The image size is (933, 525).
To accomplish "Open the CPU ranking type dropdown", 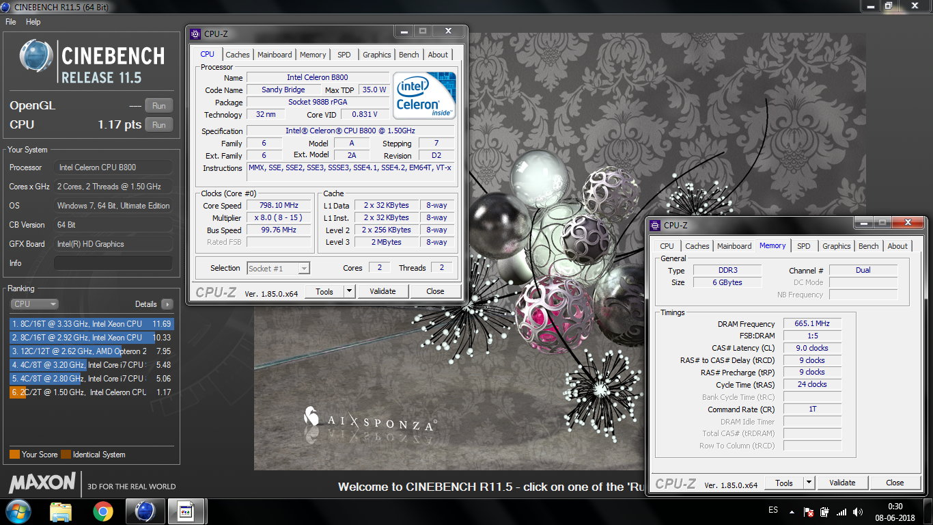I will (34, 304).
